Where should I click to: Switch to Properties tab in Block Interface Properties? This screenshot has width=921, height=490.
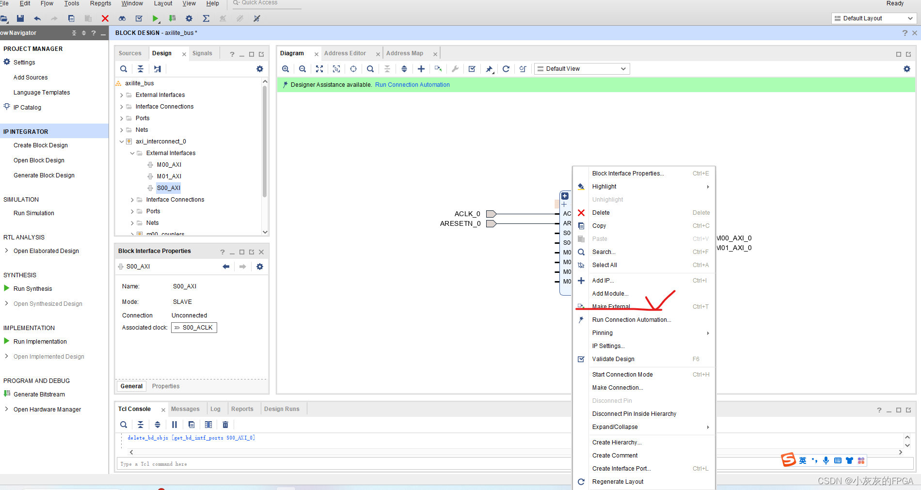tap(166, 386)
